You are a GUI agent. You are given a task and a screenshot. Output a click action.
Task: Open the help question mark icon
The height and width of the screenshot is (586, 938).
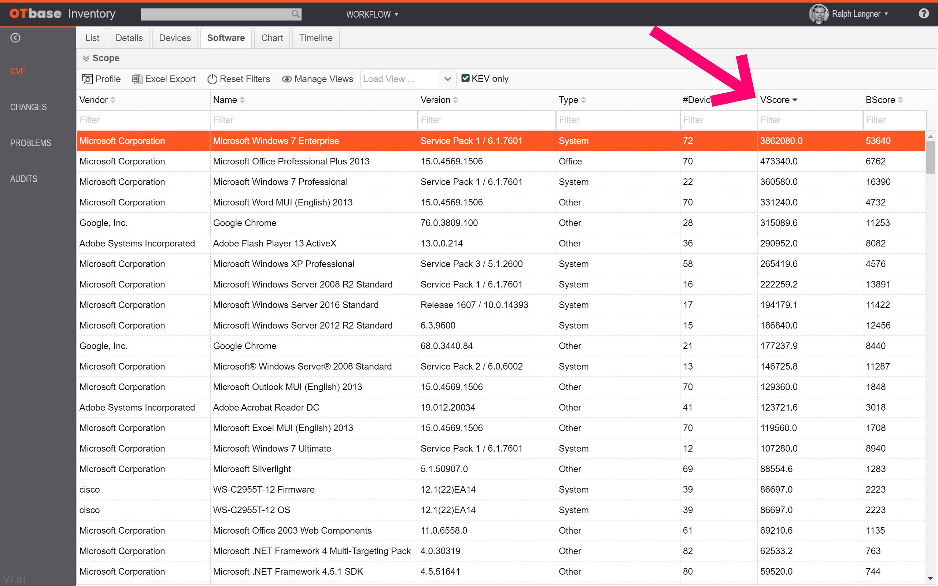[924, 14]
